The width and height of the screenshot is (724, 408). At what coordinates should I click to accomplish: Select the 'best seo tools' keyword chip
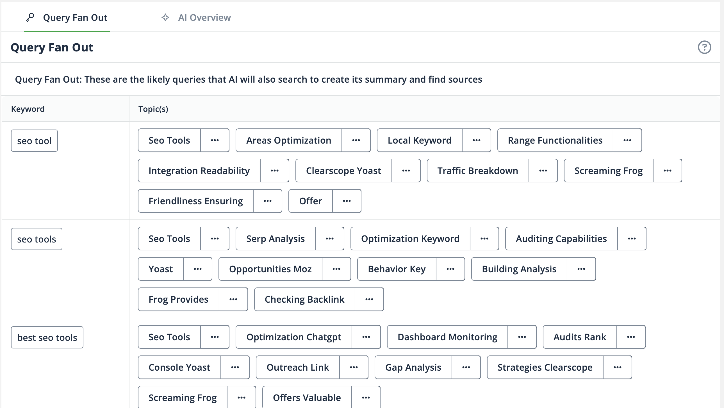pyautogui.click(x=47, y=337)
